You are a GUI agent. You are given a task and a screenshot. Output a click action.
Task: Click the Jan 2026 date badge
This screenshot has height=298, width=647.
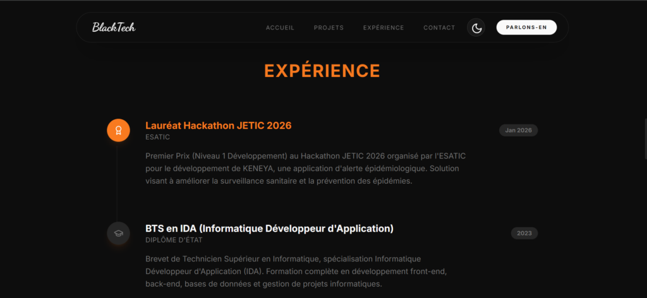518,130
